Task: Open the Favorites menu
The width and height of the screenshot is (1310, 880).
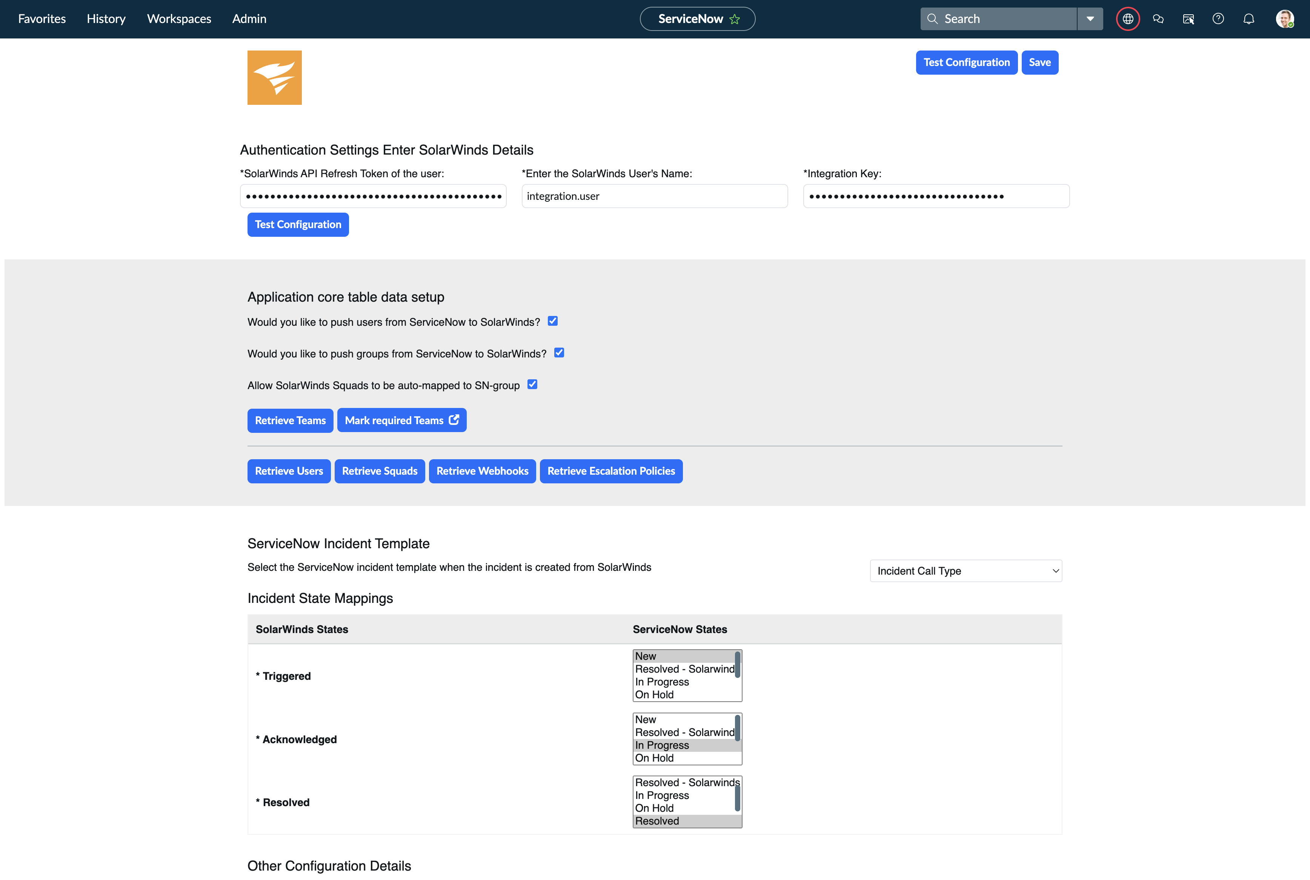Action: (x=42, y=19)
